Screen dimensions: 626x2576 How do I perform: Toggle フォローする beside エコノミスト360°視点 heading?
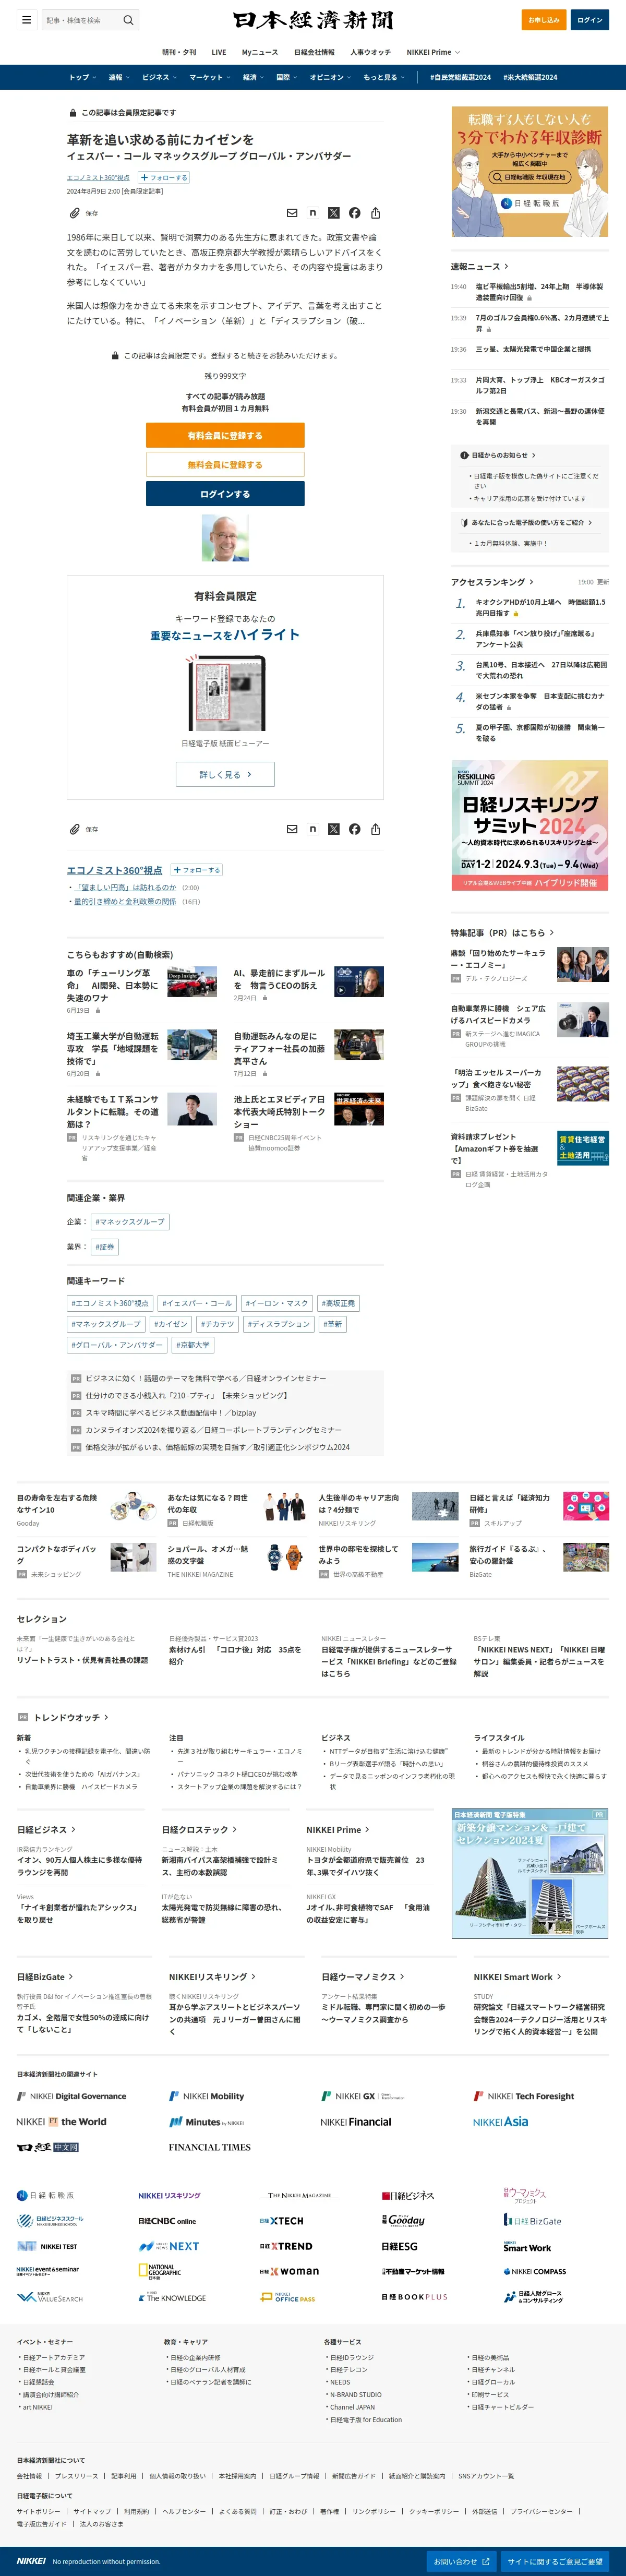click(197, 870)
